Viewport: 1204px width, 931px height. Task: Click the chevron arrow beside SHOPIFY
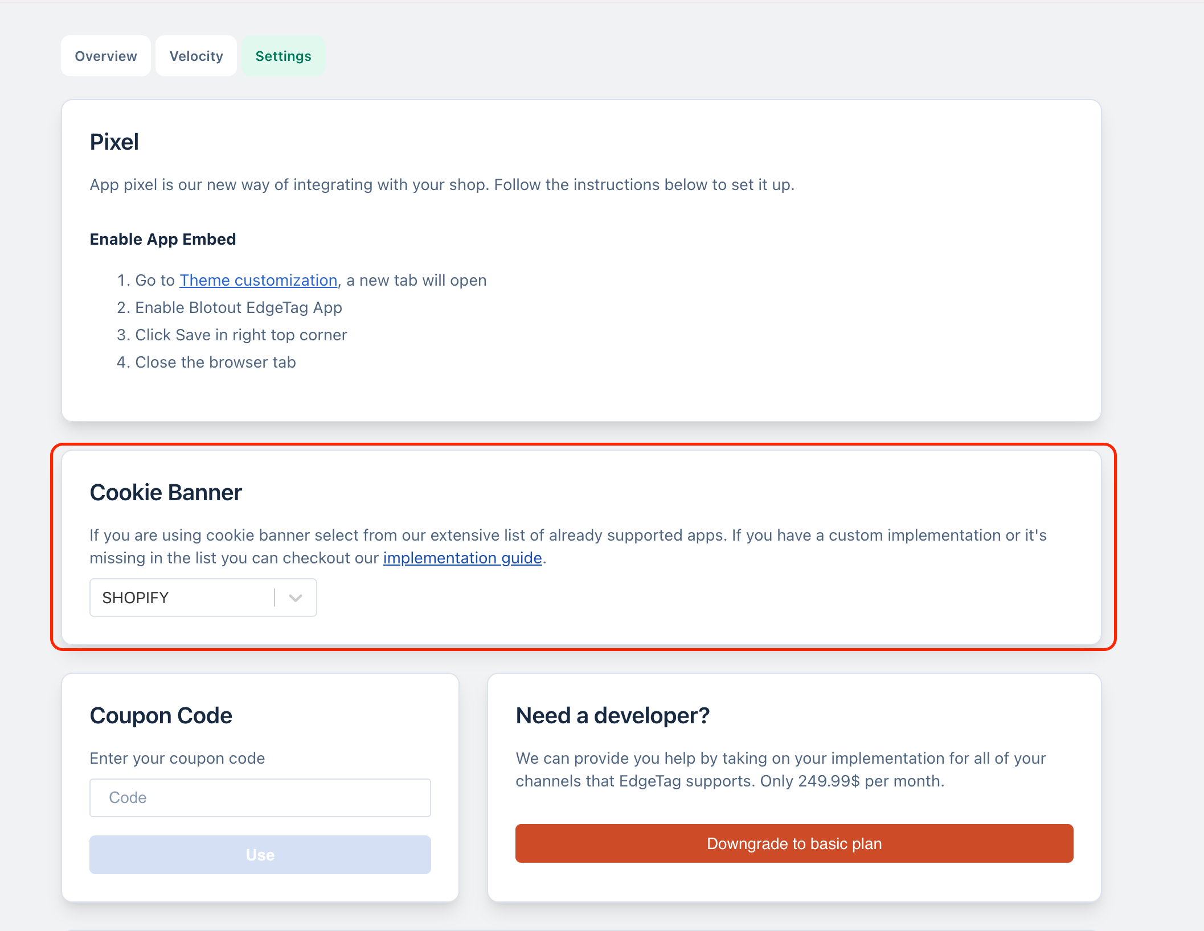tap(295, 598)
